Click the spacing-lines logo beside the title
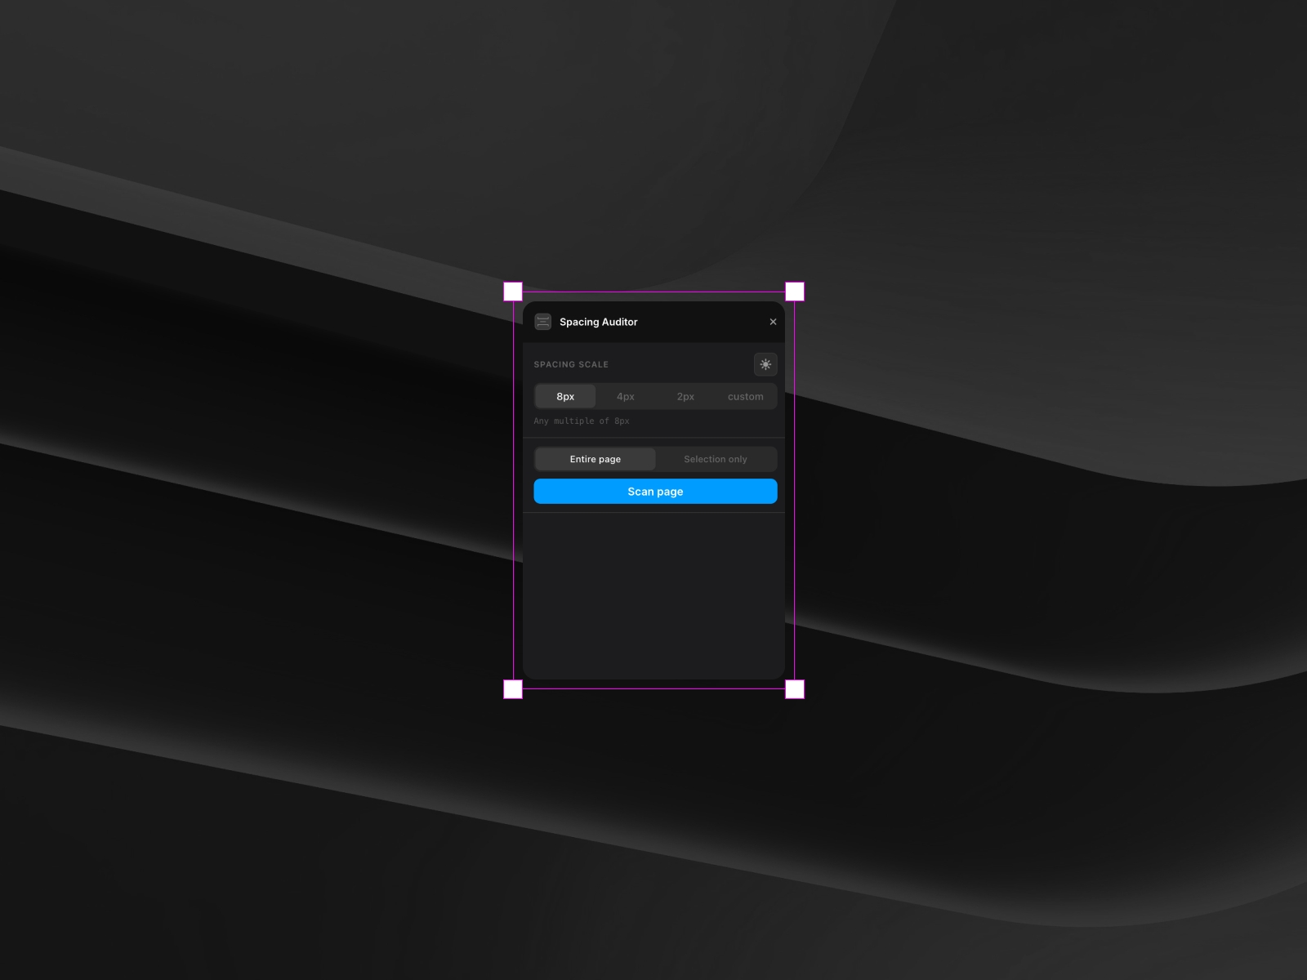1307x980 pixels. tap(543, 322)
